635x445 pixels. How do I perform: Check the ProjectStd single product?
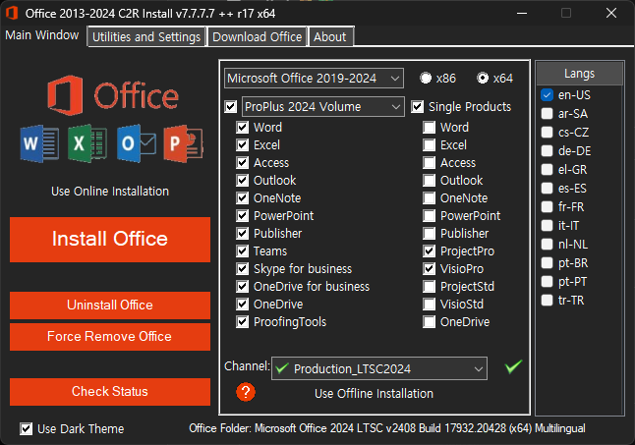point(429,287)
